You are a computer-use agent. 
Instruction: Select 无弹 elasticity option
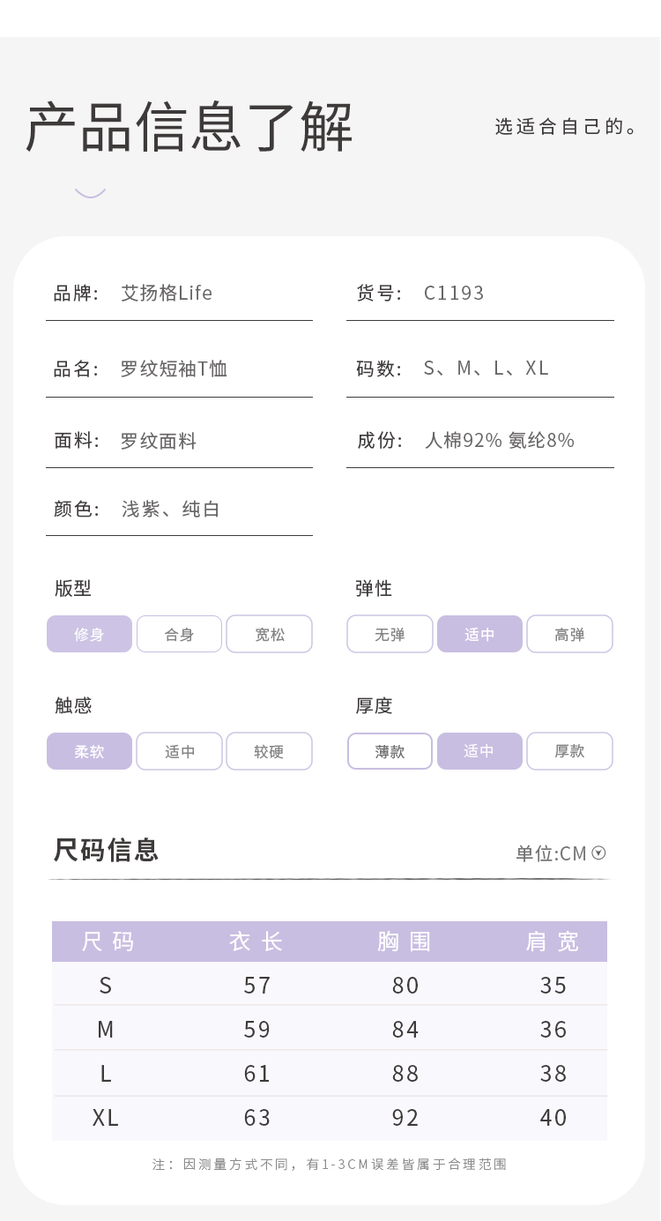(390, 634)
